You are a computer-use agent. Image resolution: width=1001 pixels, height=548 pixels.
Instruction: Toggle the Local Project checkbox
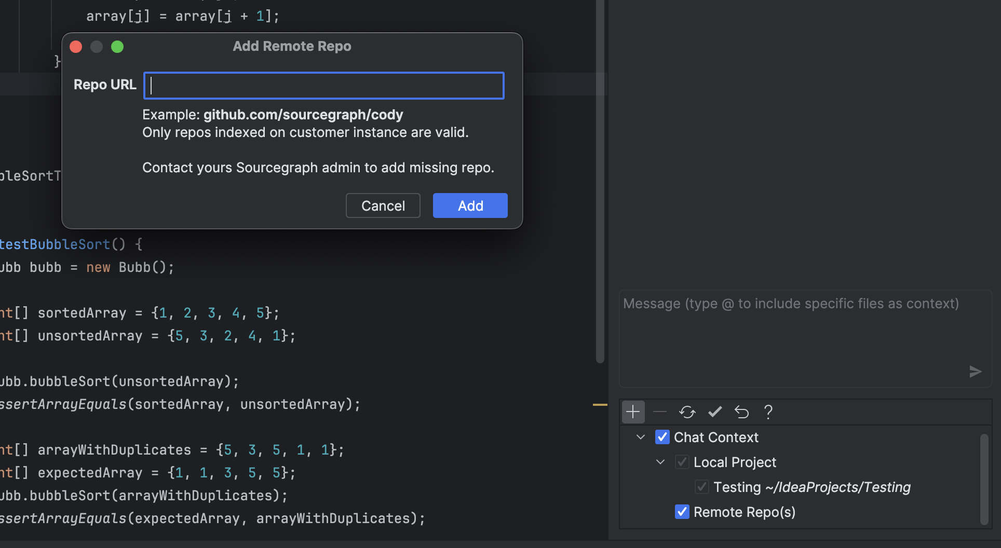point(682,462)
